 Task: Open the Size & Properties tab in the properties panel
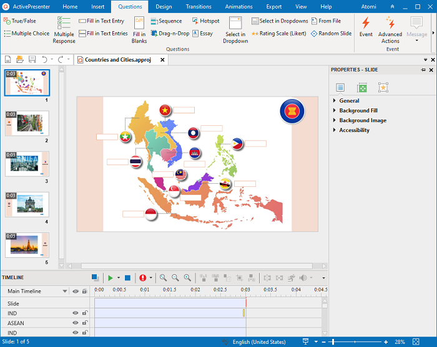coord(361,88)
